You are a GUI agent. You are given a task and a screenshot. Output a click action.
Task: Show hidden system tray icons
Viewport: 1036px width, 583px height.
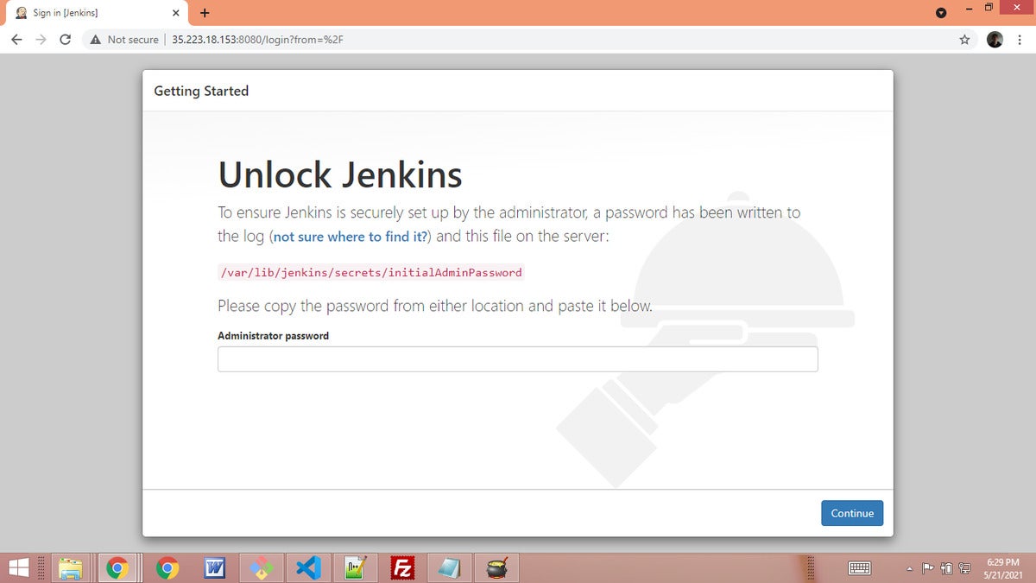[x=910, y=567]
